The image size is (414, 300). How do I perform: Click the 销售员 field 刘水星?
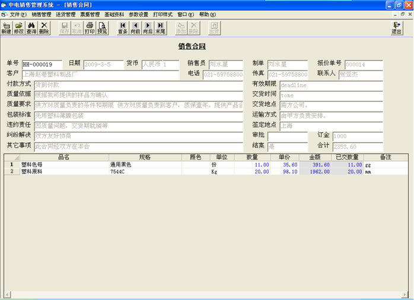pyautogui.click(x=226, y=65)
